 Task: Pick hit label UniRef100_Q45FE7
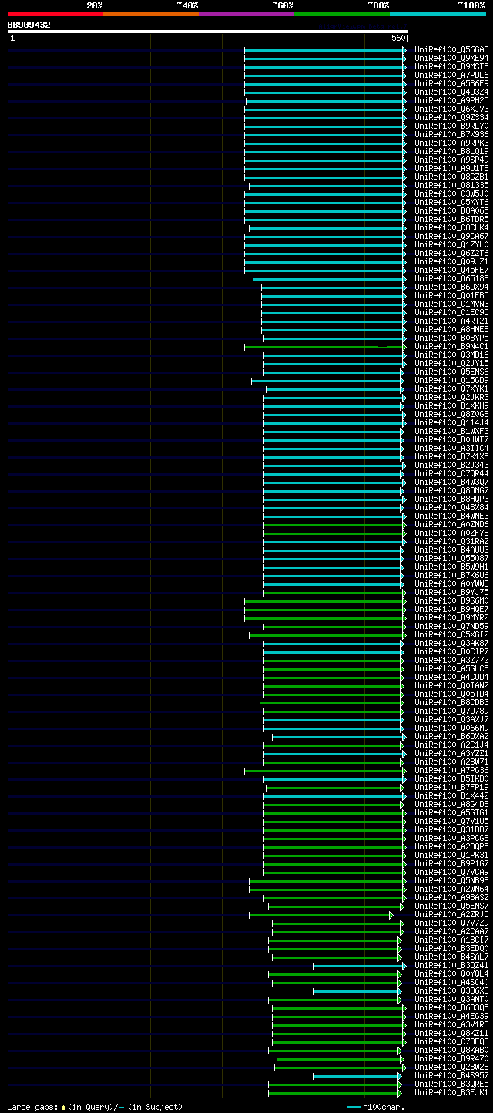pyautogui.click(x=451, y=271)
